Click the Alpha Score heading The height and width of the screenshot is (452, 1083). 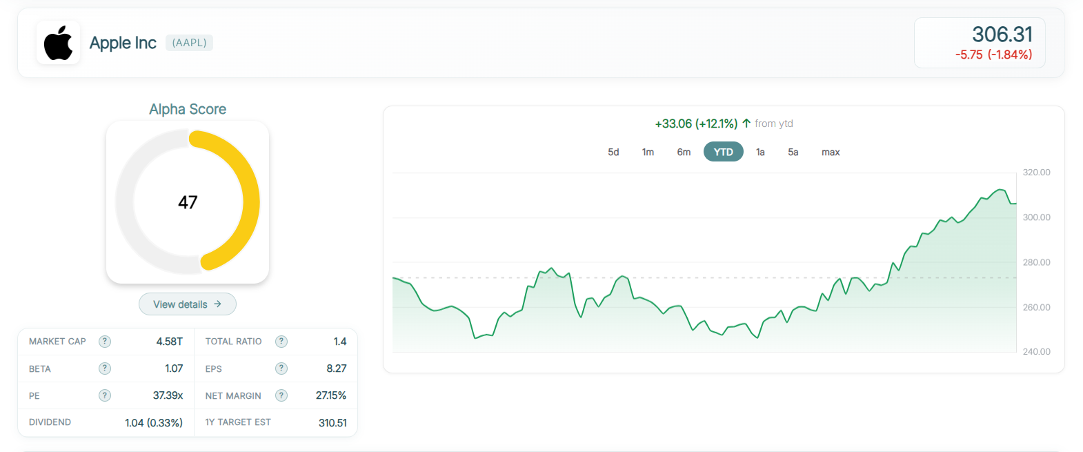click(x=188, y=109)
